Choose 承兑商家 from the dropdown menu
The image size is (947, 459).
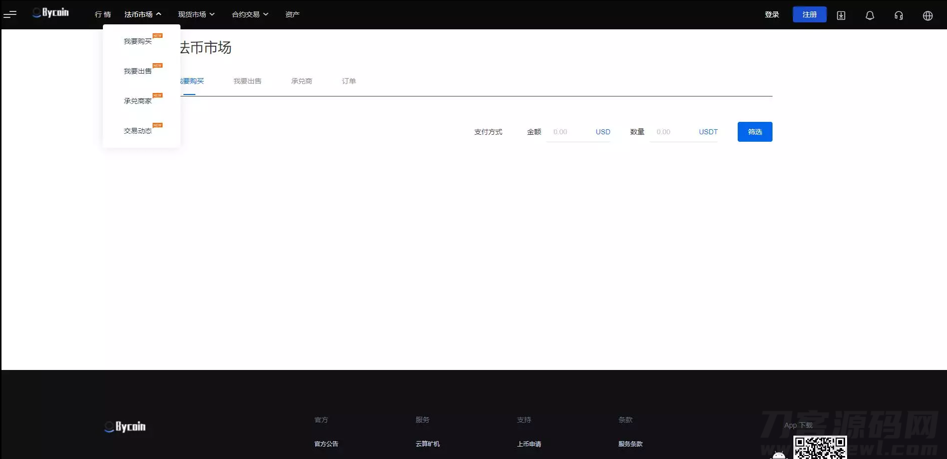pos(138,101)
